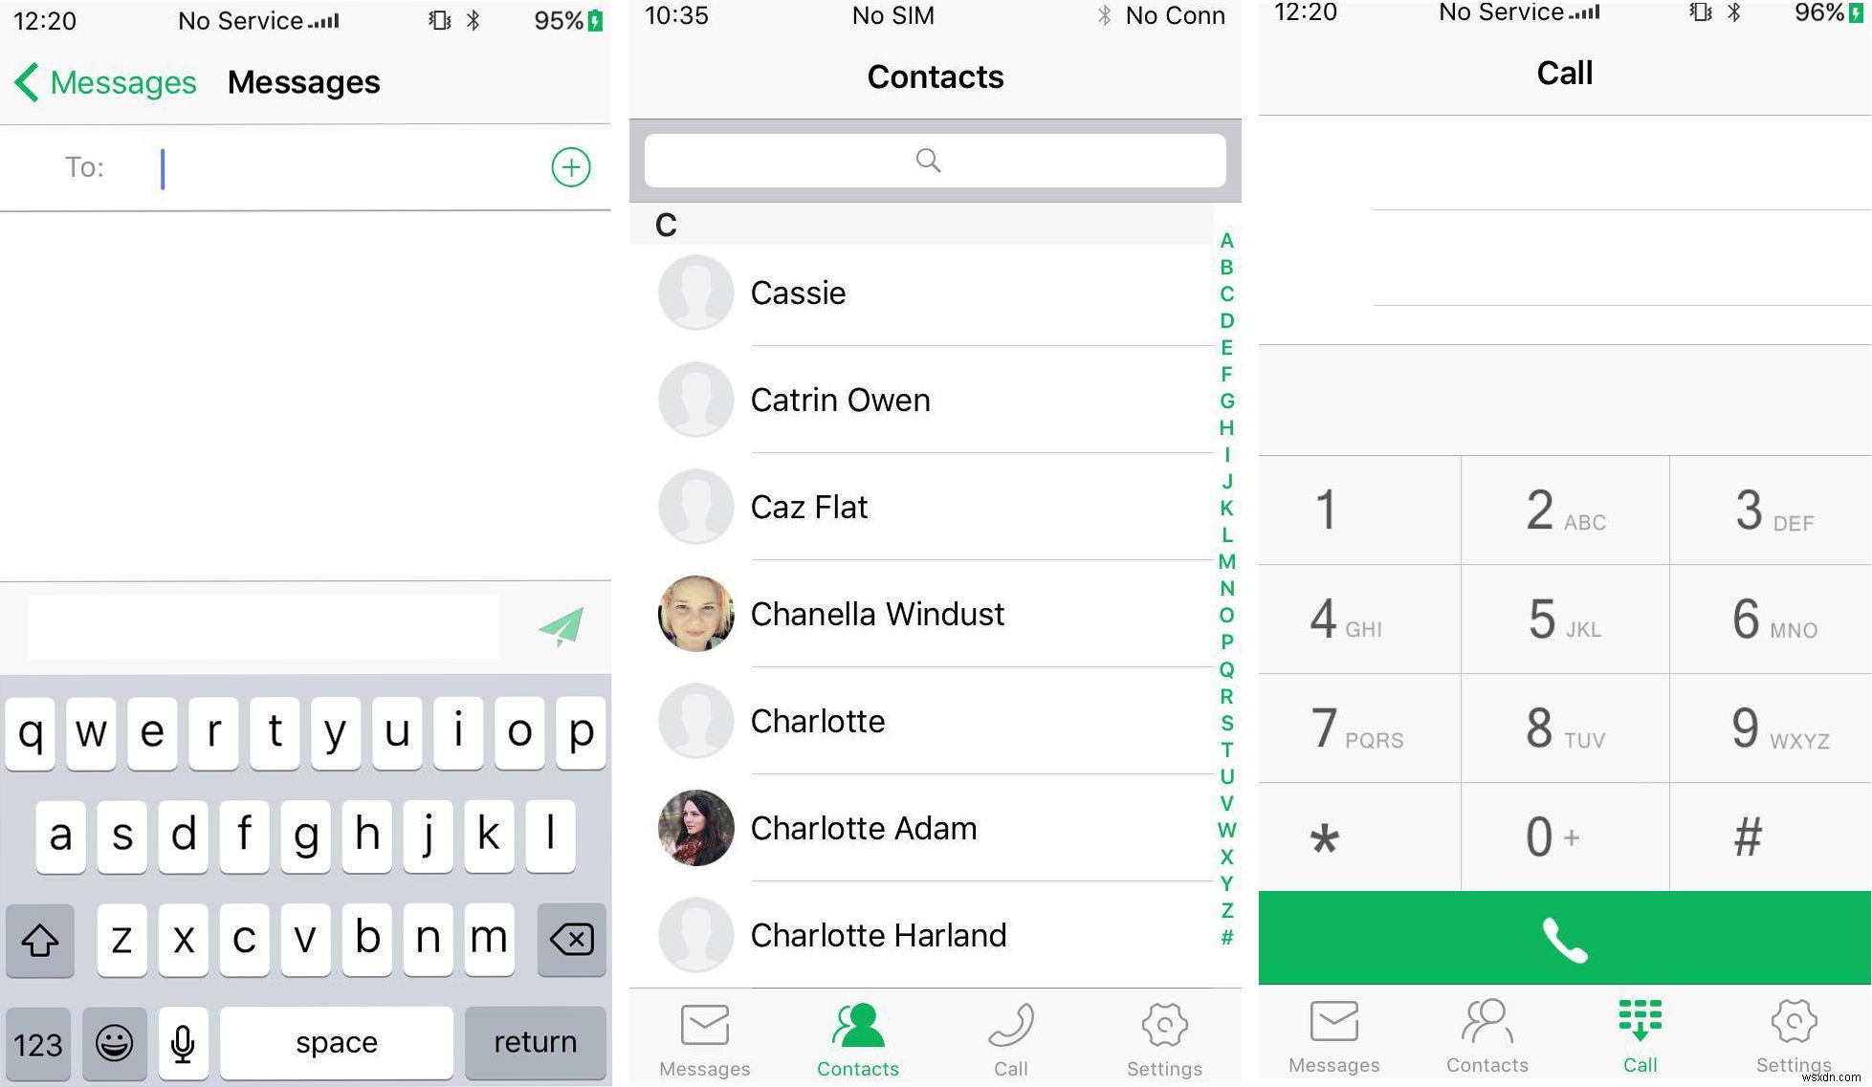Screen dimensions: 1872x1087
Task: Tap the search icon in Contacts
Action: [932, 159]
